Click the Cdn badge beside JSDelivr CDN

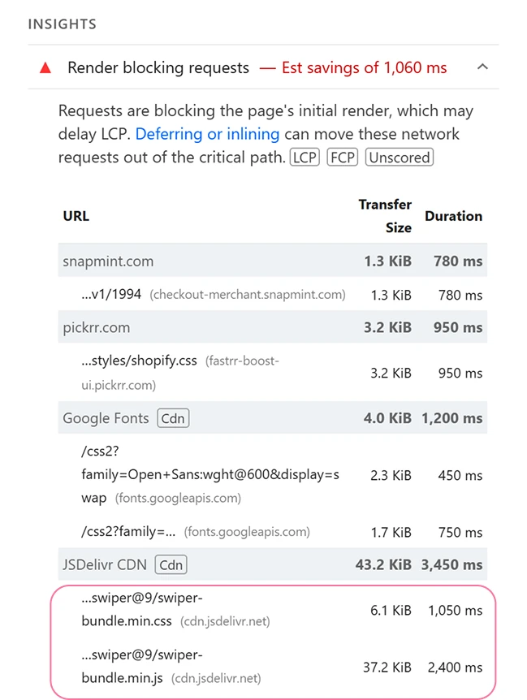pyautogui.click(x=171, y=564)
